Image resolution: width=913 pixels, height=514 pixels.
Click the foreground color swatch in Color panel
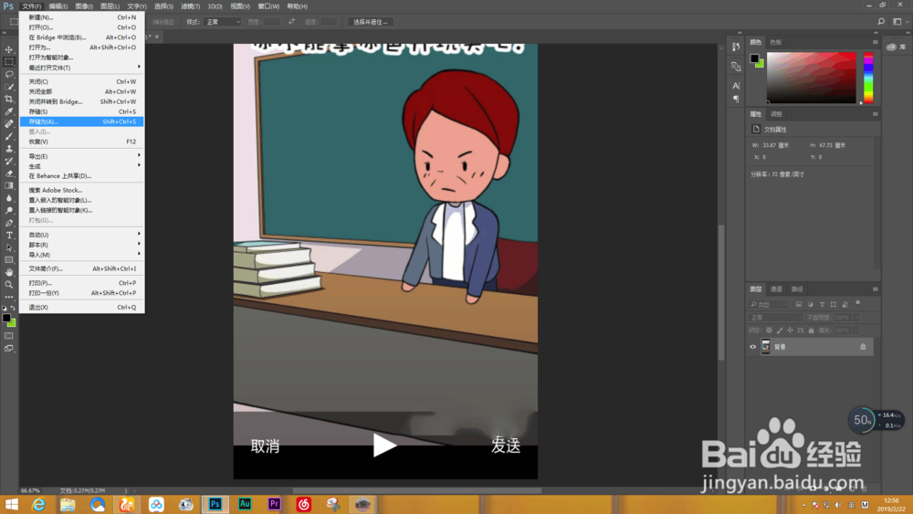click(x=755, y=58)
